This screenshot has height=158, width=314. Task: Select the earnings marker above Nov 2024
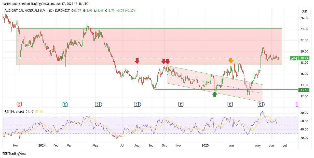pos(181,104)
